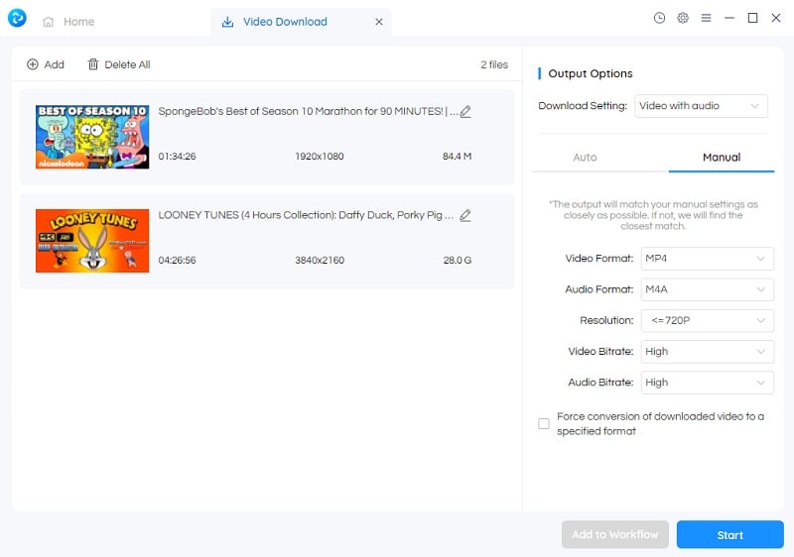Click the 01:34:26 duration
The height and width of the screenshot is (557, 794).
pyautogui.click(x=178, y=157)
